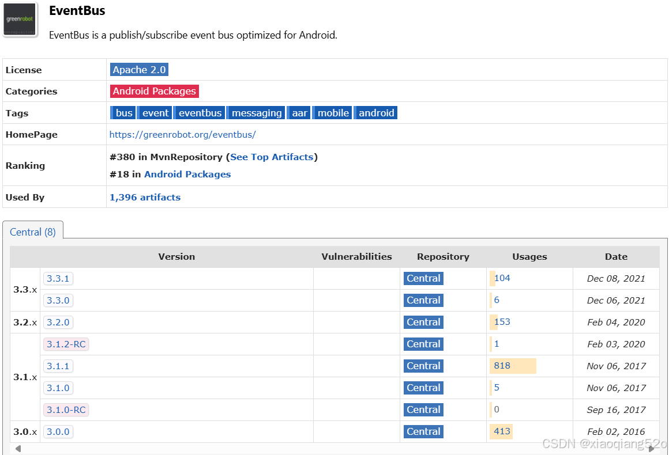
Task: Click the greenrobot logo
Action: pos(20,19)
